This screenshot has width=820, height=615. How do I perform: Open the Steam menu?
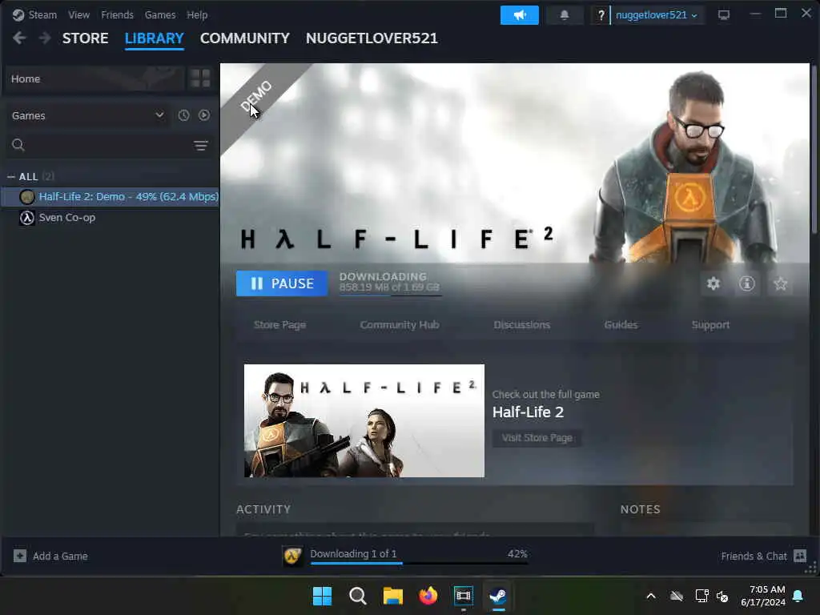42,14
